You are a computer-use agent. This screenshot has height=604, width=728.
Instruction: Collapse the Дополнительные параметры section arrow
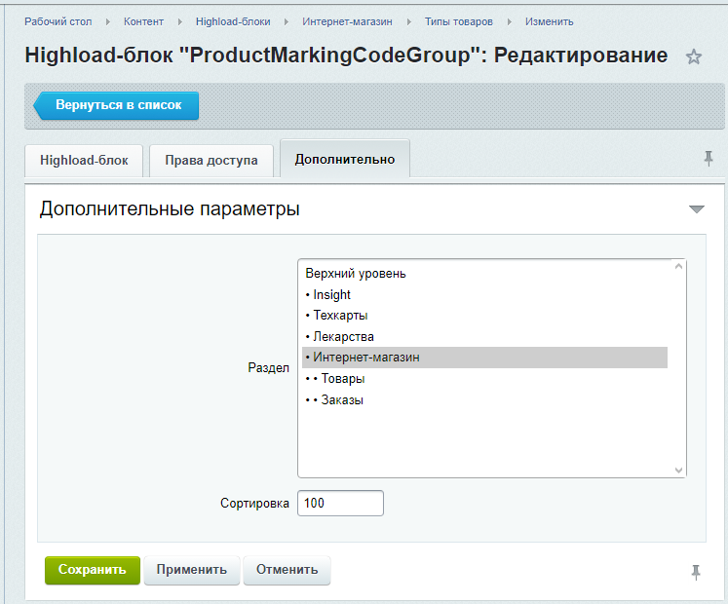(x=697, y=208)
